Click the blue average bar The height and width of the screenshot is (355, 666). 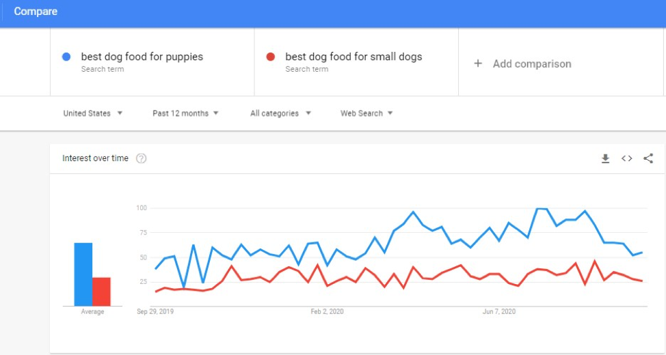click(83, 274)
